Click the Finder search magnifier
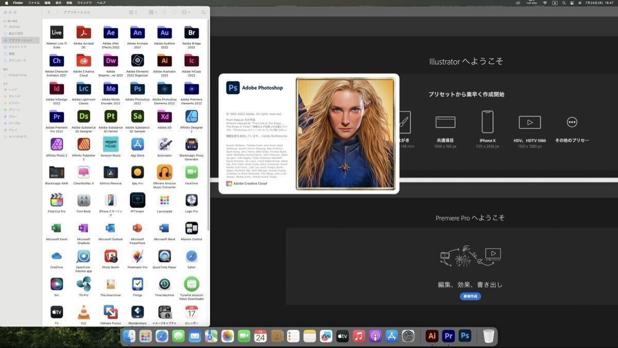The height and width of the screenshot is (348, 618). [204, 12]
